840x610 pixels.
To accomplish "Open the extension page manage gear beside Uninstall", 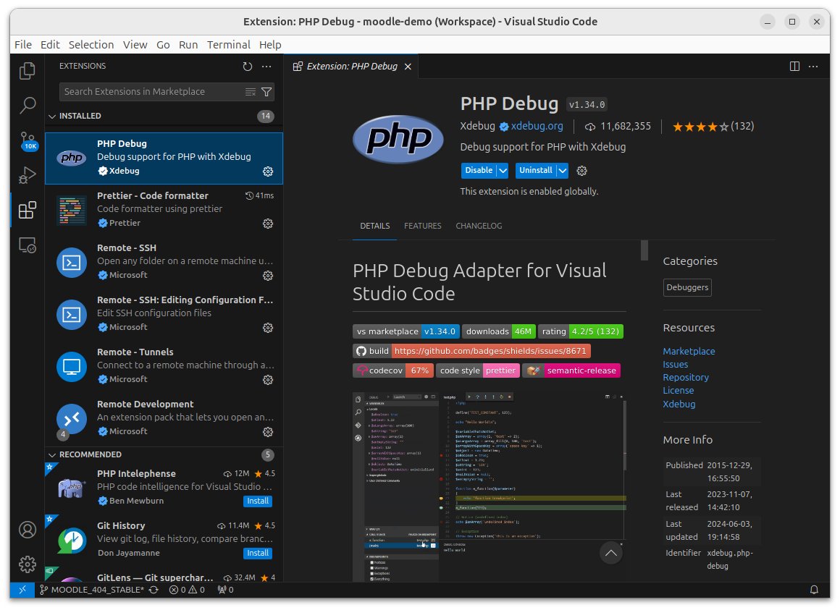I will pyautogui.click(x=581, y=171).
